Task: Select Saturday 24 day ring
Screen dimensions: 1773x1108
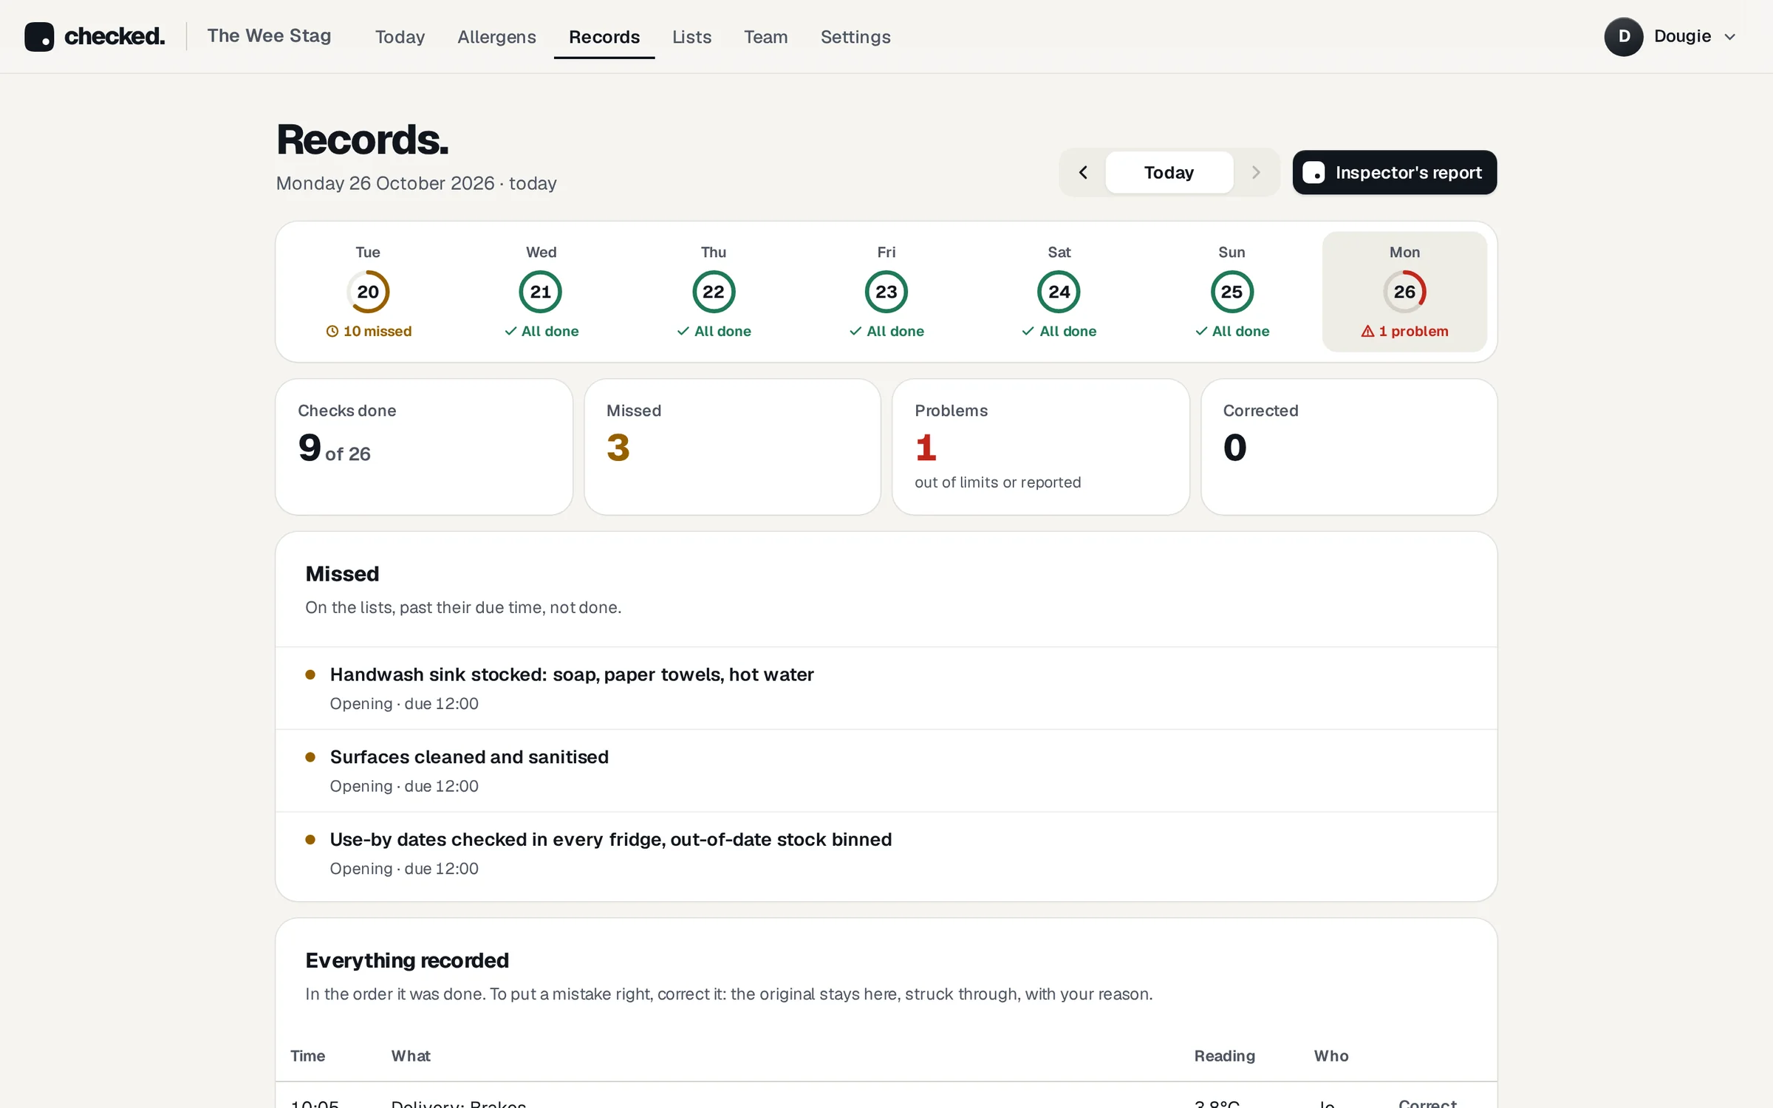Action: (x=1059, y=292)
